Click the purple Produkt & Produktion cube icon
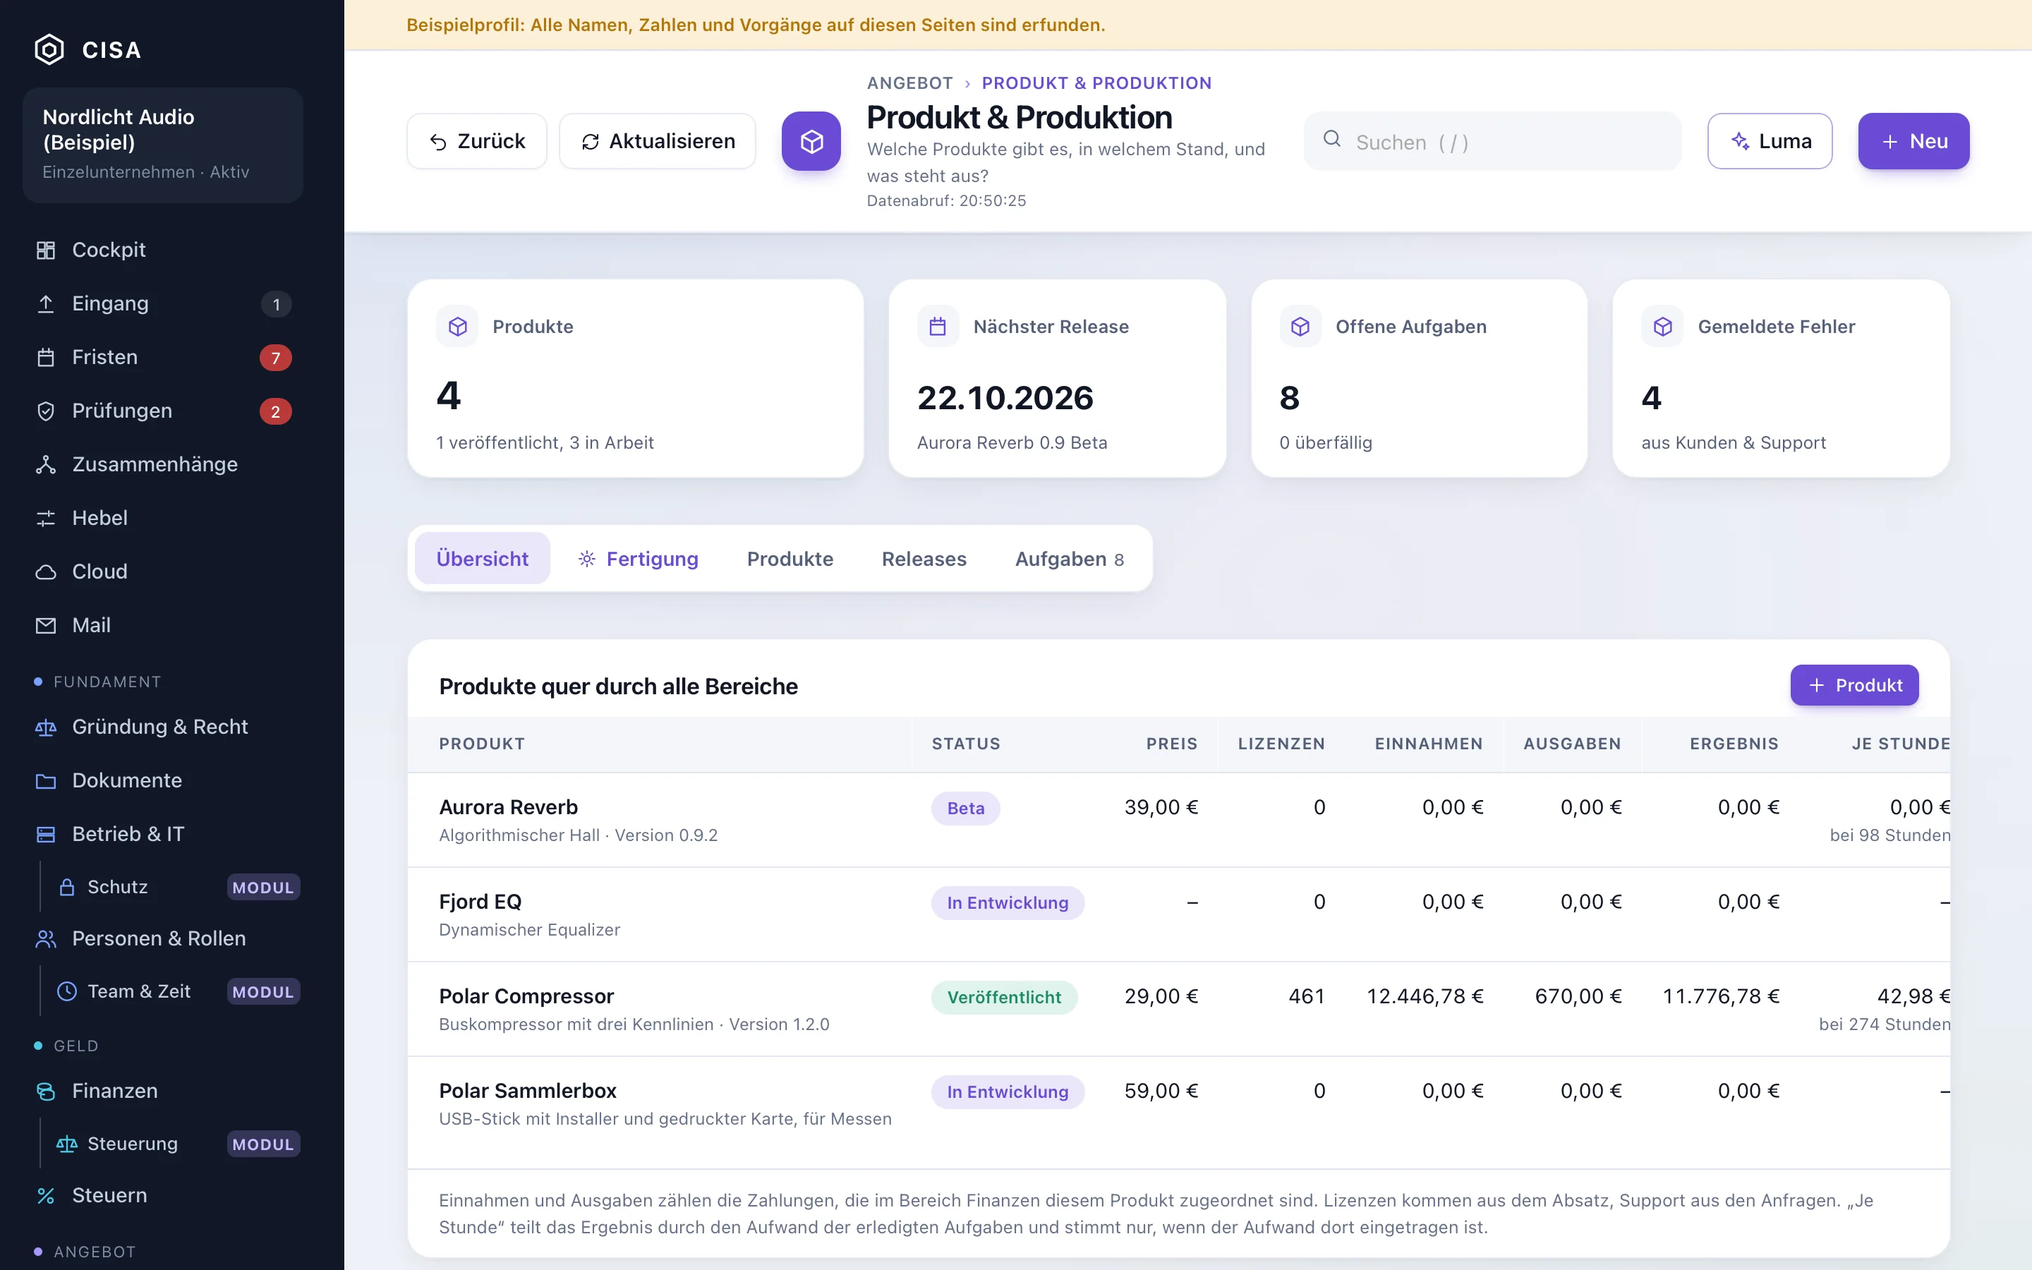The height and width of the screenshot is (1270, 2032). click(811, 141)
